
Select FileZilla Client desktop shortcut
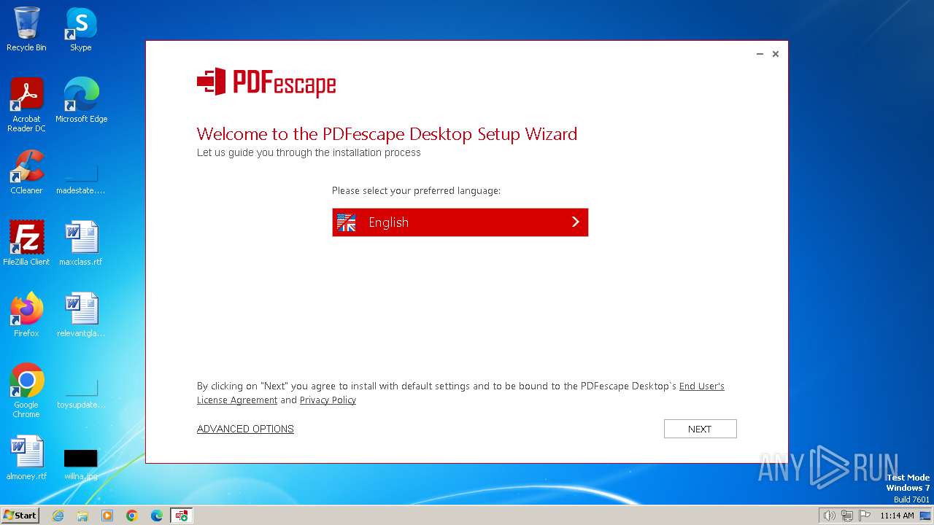coord(26,243)
